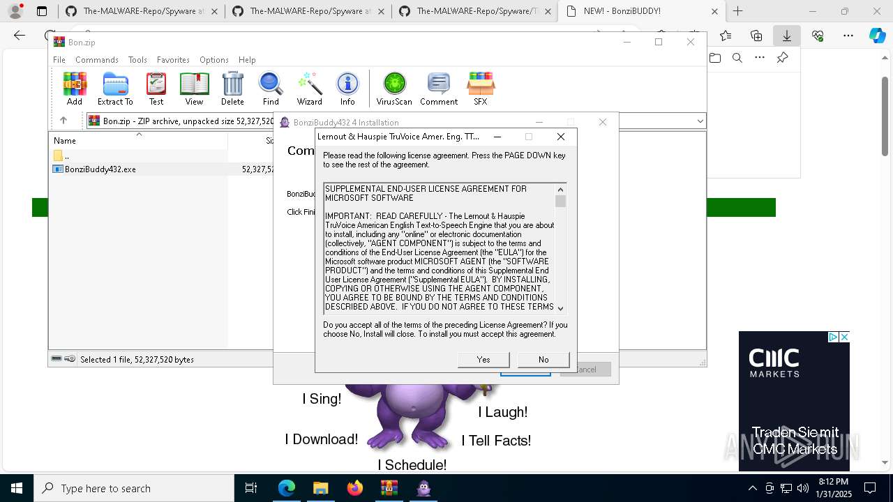This screenshot has width=893, height=502.
Task: Open downloads panel more options menu
Action: [760, 58]
